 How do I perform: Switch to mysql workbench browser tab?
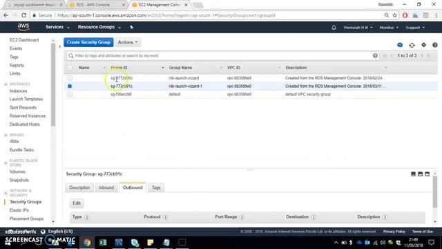tap(35, 5)
